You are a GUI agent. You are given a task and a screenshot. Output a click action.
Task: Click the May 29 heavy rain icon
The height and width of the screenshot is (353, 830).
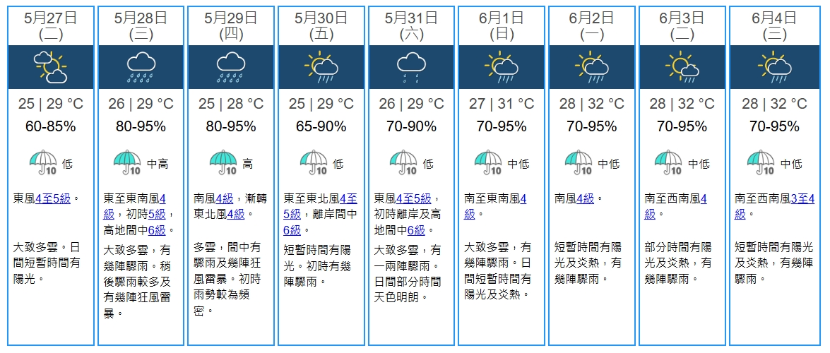click(230, 67)
